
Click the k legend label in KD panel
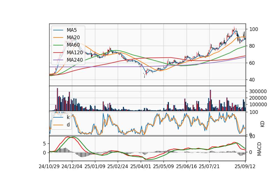point(68,117)
